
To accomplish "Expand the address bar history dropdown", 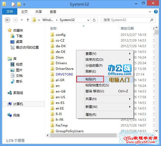I will point(88,20).
